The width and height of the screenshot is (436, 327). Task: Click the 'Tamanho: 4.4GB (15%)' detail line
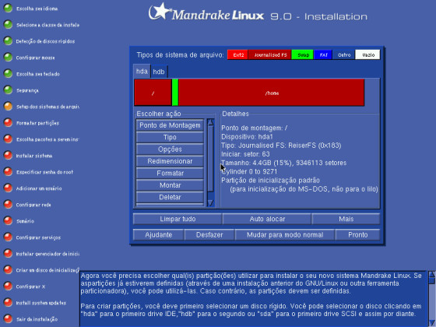click(x=284, y=163)
